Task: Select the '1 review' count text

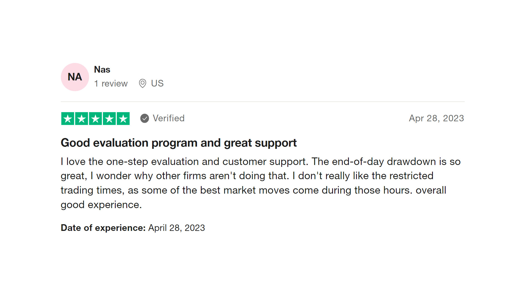Action: point(111,83)
